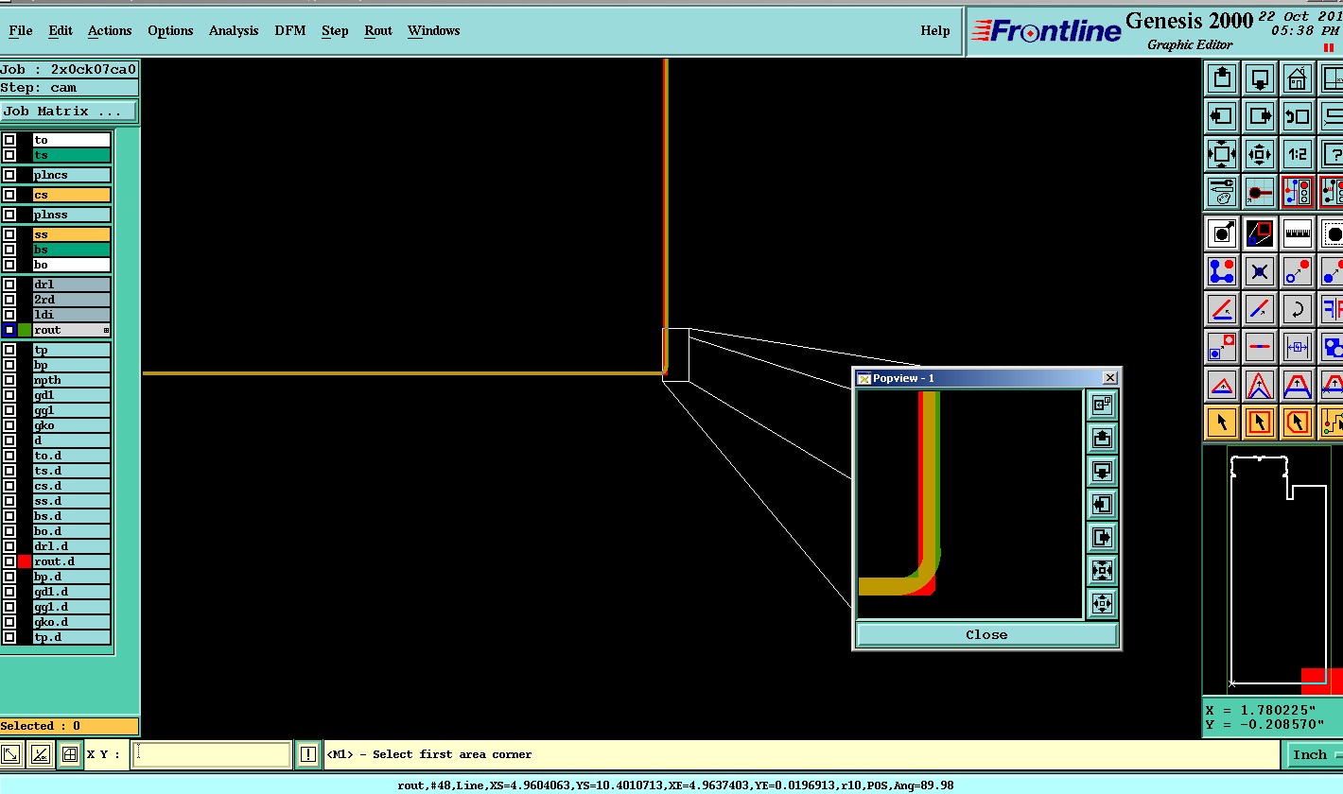This screenshot has width=1343, height=794.
Task: Click the exclamation mark button near coordinate field
Action: click(308, 754)
